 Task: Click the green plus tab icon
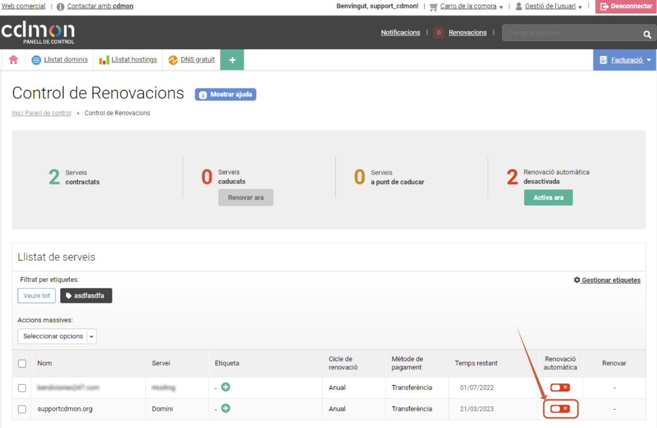coord(232,60)
